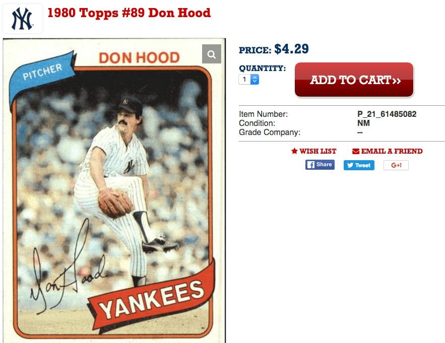This screenshot has height=343, width=445.
Task: Click the Facebook logo in Share button
Action: [x=311, y=165]
